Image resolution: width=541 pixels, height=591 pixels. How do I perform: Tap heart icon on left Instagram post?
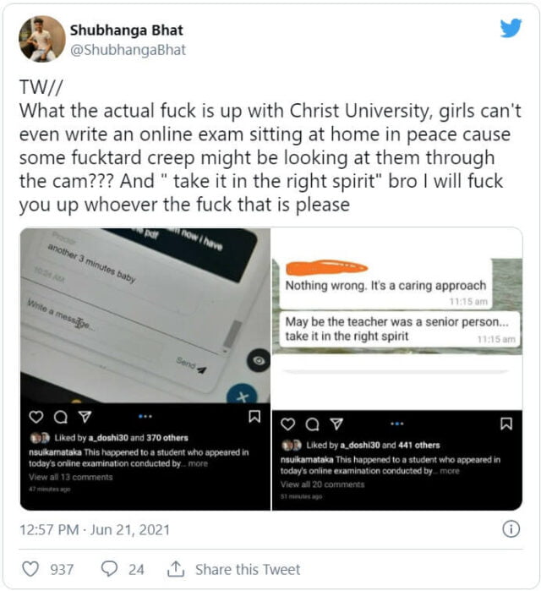(36, 417)
